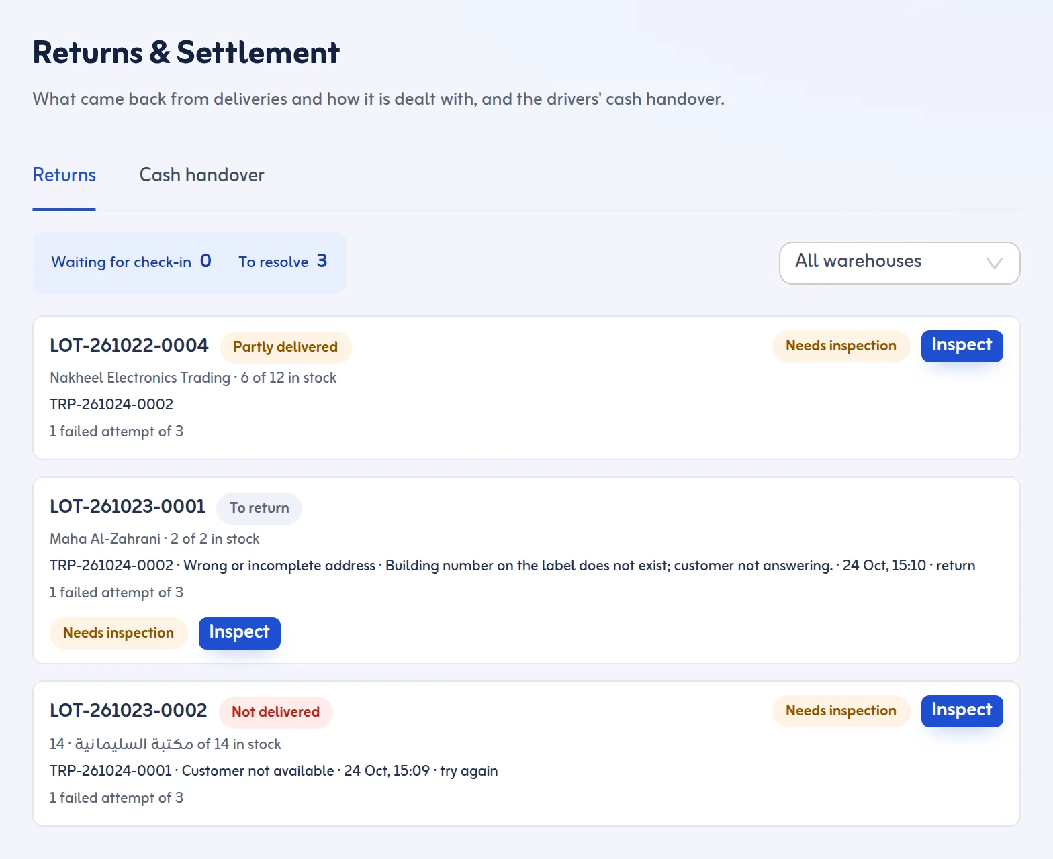Click '1 failed attempt of 3' in LOT-261023-0002

(116, 798)
